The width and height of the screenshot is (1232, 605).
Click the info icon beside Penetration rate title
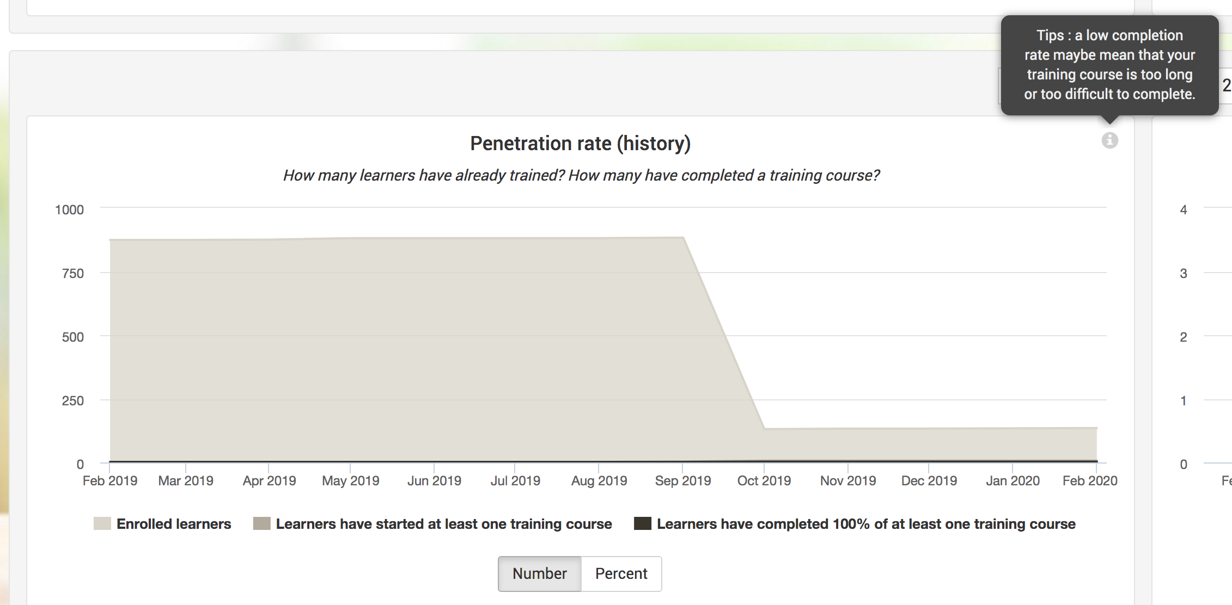(1109, 140)
